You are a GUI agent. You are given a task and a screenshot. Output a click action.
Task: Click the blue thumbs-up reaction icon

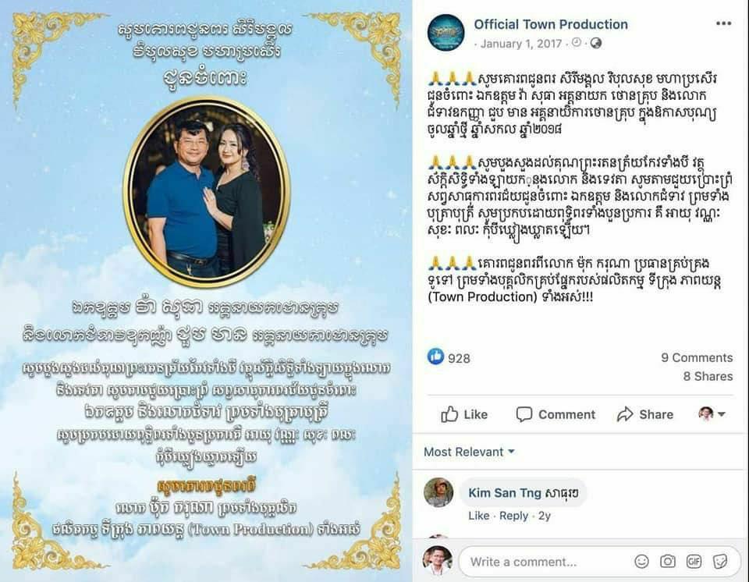pyautogui.click(x=435, y=357)
